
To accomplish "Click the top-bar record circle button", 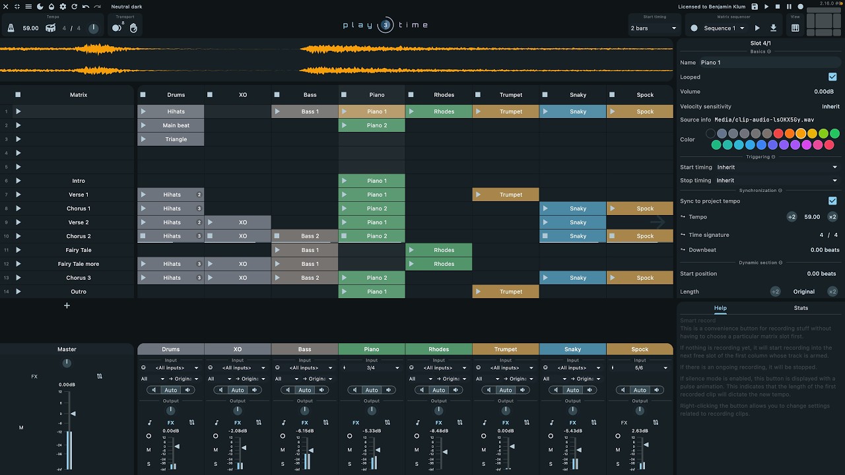I will 800,7.
